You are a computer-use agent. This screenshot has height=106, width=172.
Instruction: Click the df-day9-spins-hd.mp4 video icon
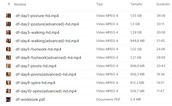tap(8, 83)
